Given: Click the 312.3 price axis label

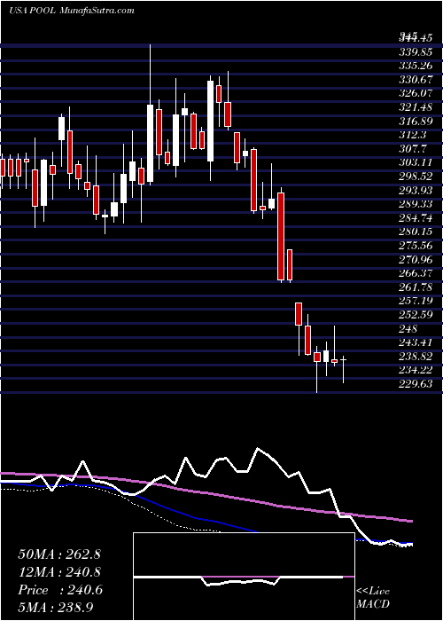Looking at the screenshot, I should [x=413, y=135].
